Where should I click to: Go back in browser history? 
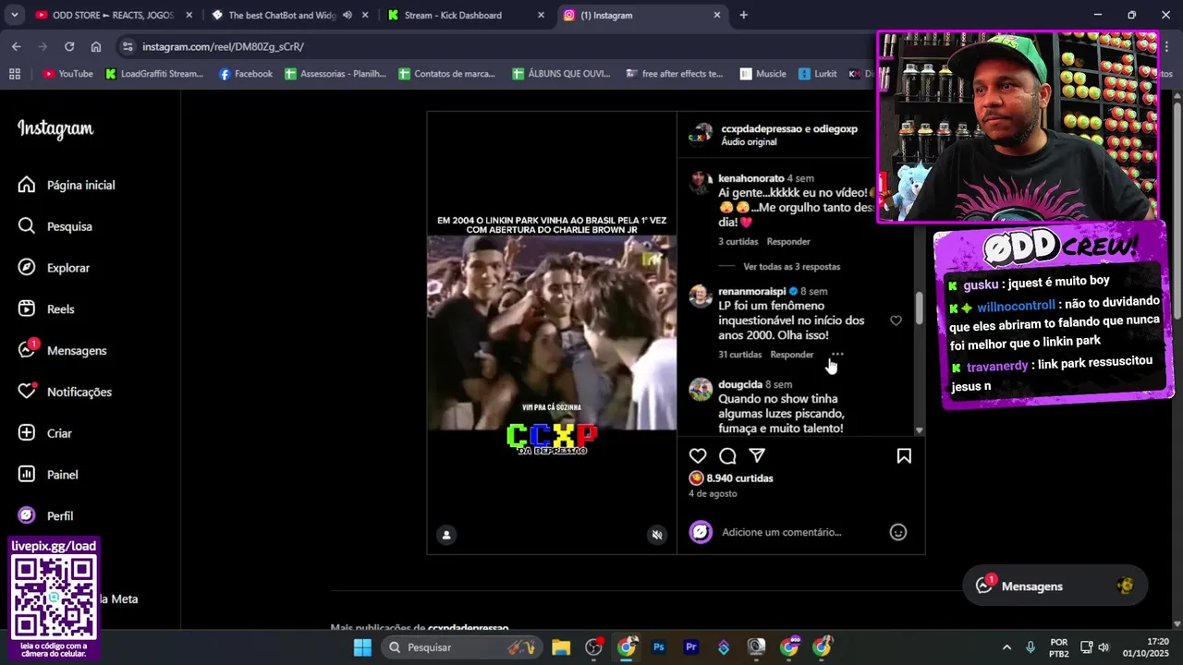tap(16, 46)
